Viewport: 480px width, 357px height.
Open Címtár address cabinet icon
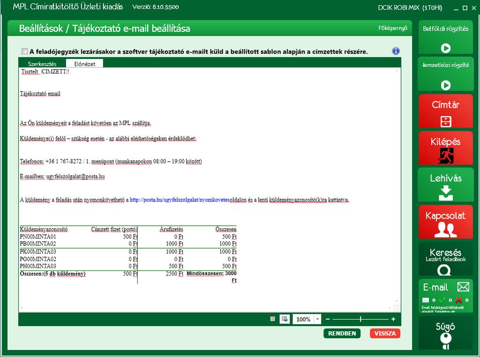[x=445, y=121]
